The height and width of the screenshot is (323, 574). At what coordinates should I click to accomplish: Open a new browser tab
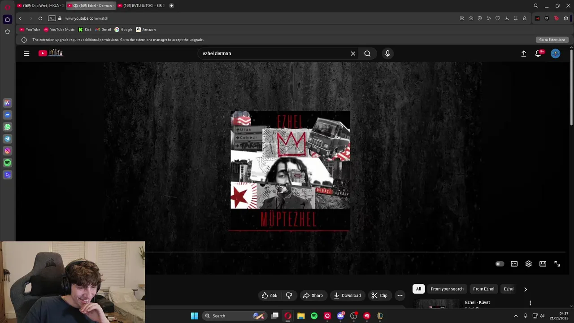171,5
